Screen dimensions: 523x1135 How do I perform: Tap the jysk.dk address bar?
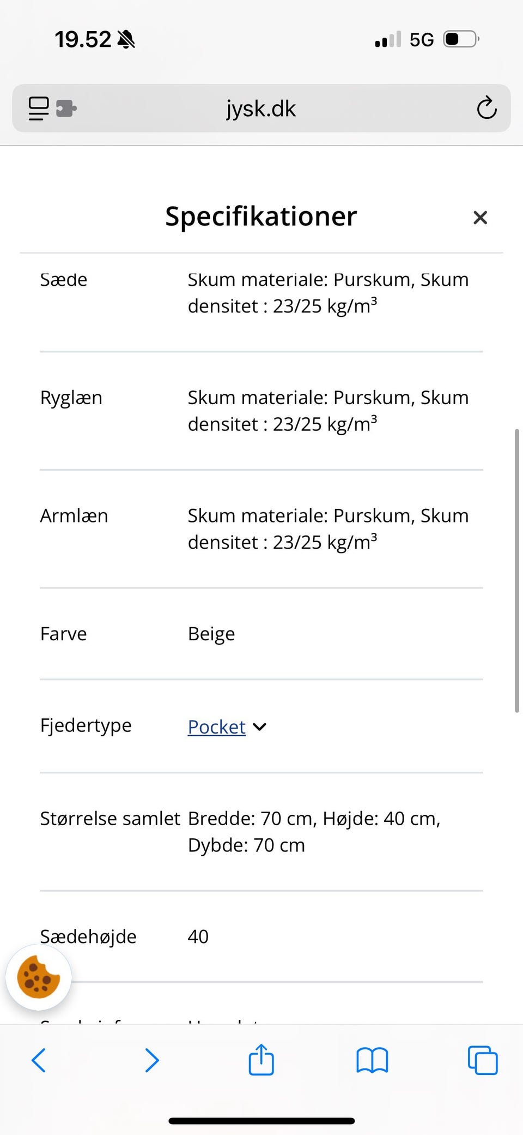tap(261, 109)
